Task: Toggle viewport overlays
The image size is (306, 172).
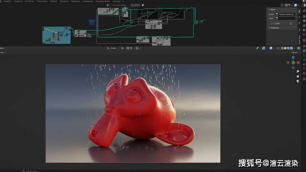Action: 271,48
